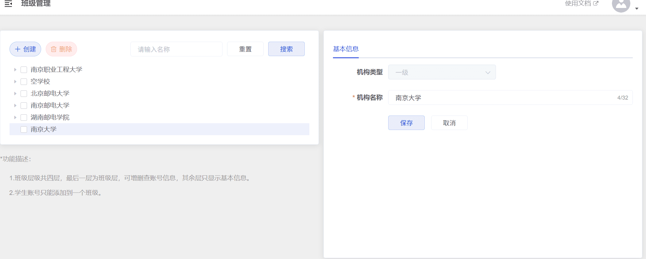Switch to the 基本信息 tab
Image resolution: width=646 pixels, height=259 pixels.
point(346,49)
